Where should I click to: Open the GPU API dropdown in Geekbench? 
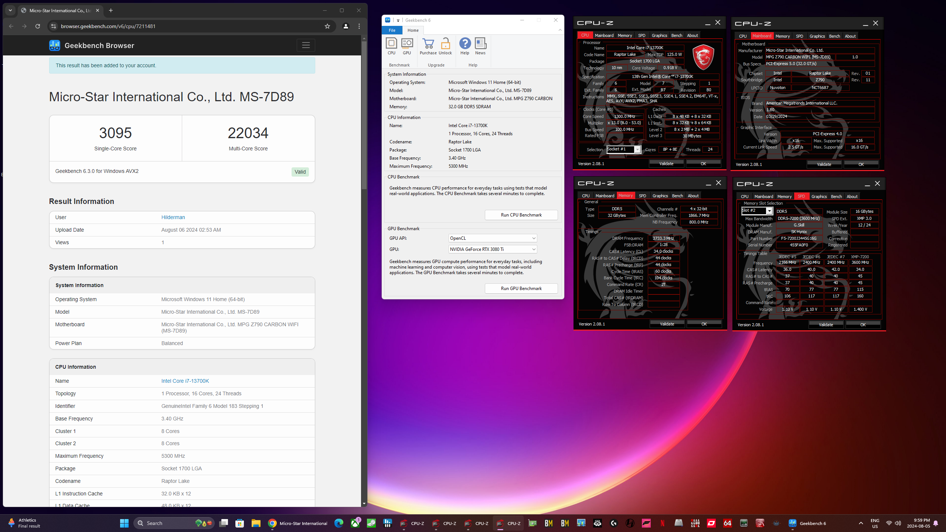pyautogui.click(x=493, y=238)
